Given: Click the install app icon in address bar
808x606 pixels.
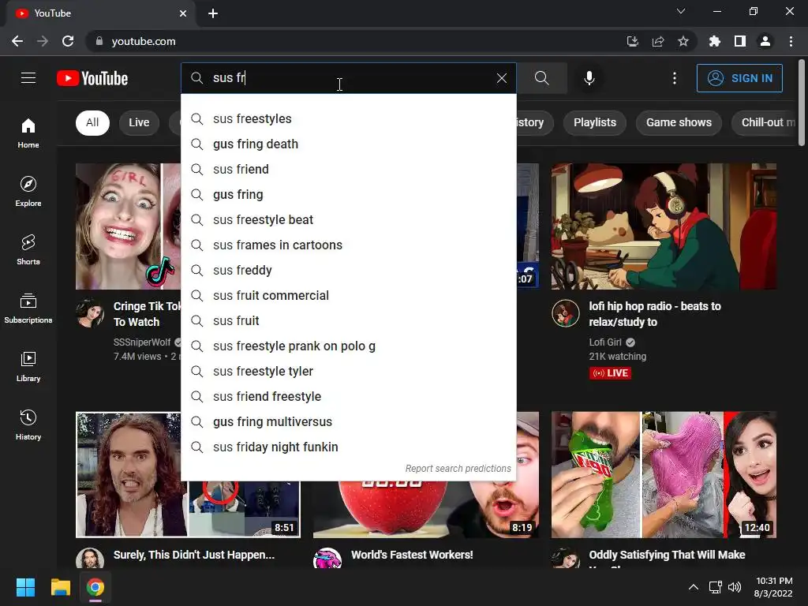Looking at the screenshot, I should (x=632, y=41).
